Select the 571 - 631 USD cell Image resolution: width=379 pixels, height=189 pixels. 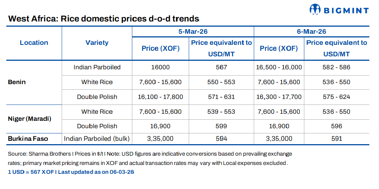(x=221, y=97)
